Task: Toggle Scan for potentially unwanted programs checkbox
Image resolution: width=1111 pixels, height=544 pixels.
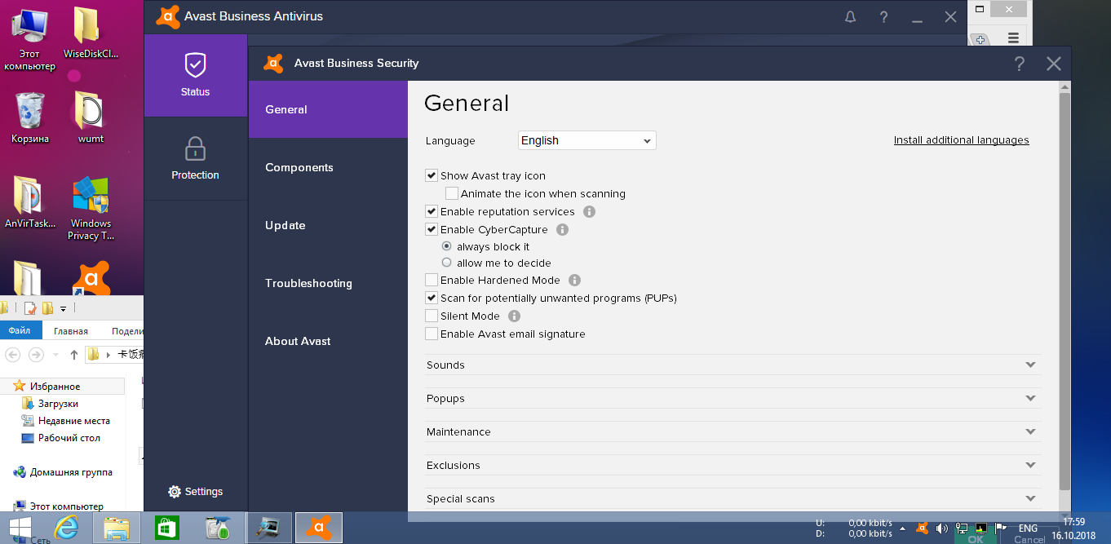Action: pyautogui.click(x=432, y=299)
